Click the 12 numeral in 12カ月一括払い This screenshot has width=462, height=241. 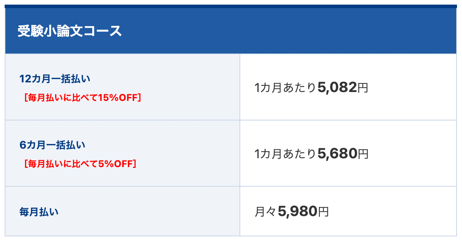(25, 79)
